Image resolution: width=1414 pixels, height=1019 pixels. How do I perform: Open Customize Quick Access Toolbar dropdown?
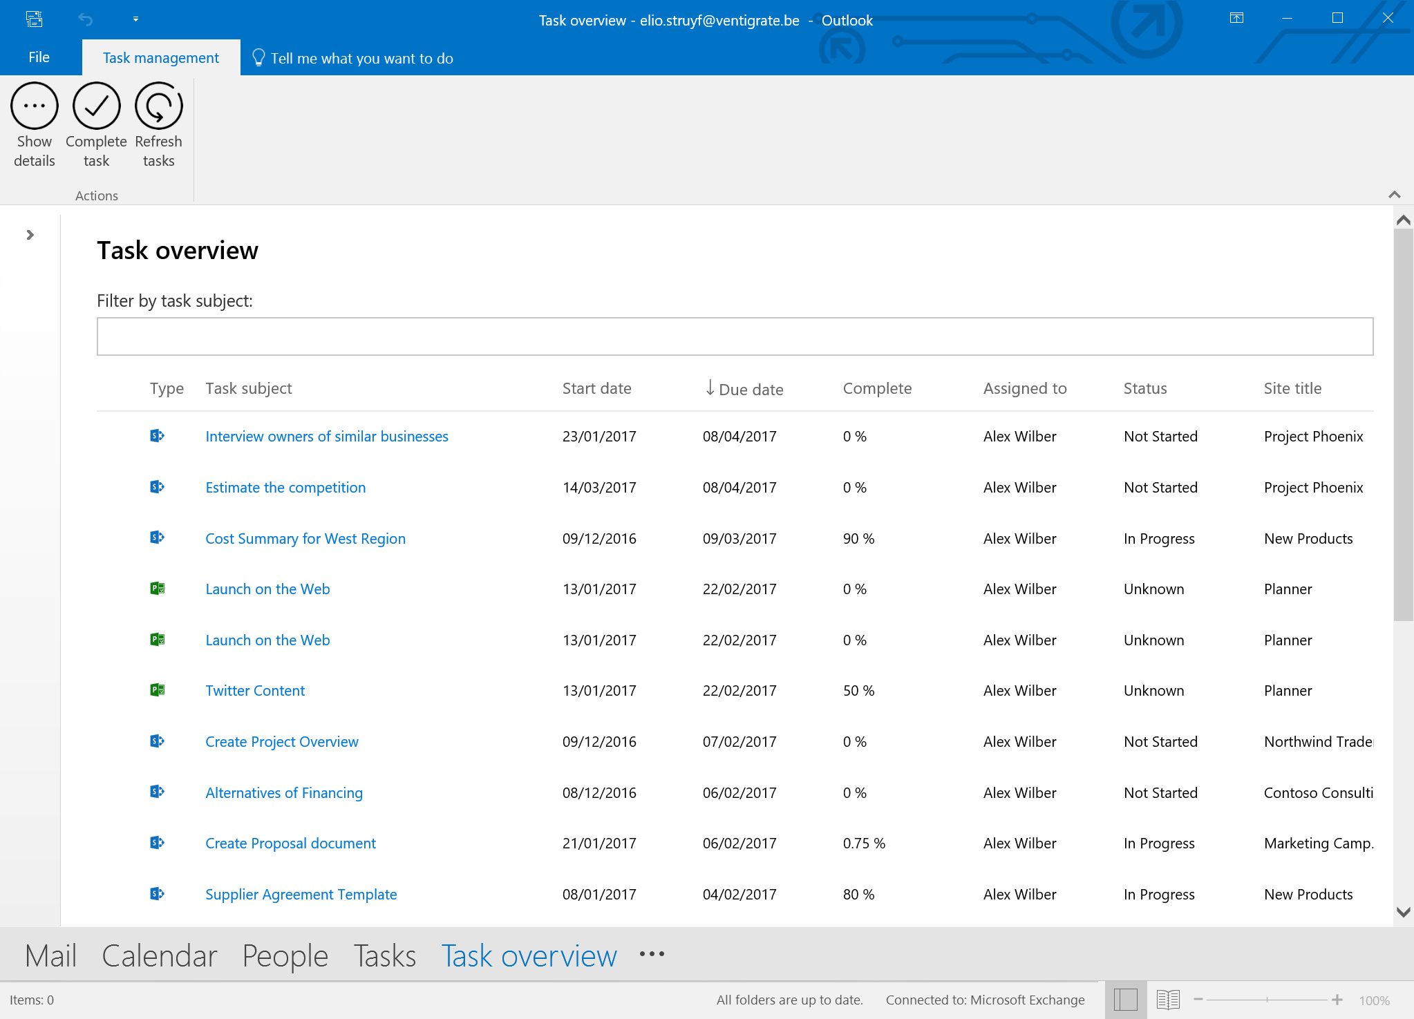(x=135, y=19)
